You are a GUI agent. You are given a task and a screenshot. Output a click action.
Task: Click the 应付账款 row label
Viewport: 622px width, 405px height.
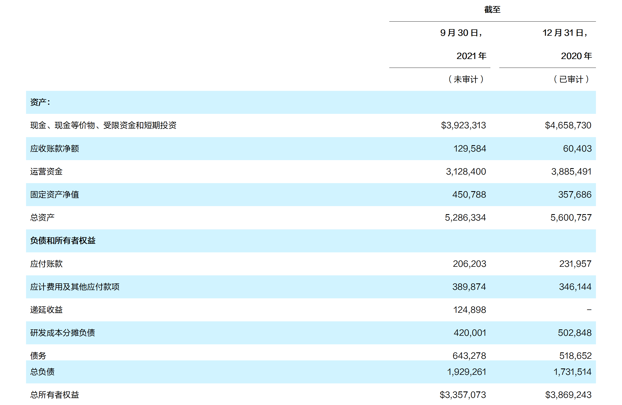point(46,264)
